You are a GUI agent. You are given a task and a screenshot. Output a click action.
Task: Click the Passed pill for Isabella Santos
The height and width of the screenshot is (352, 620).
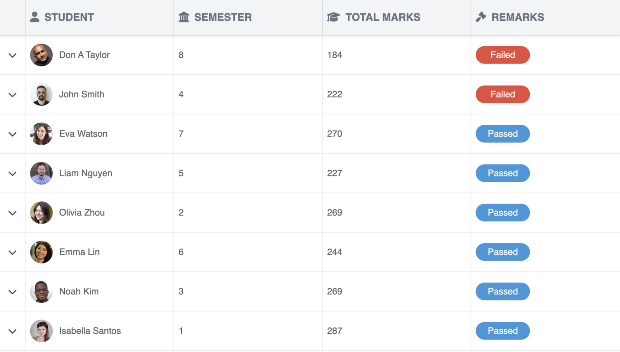point(503,331)
